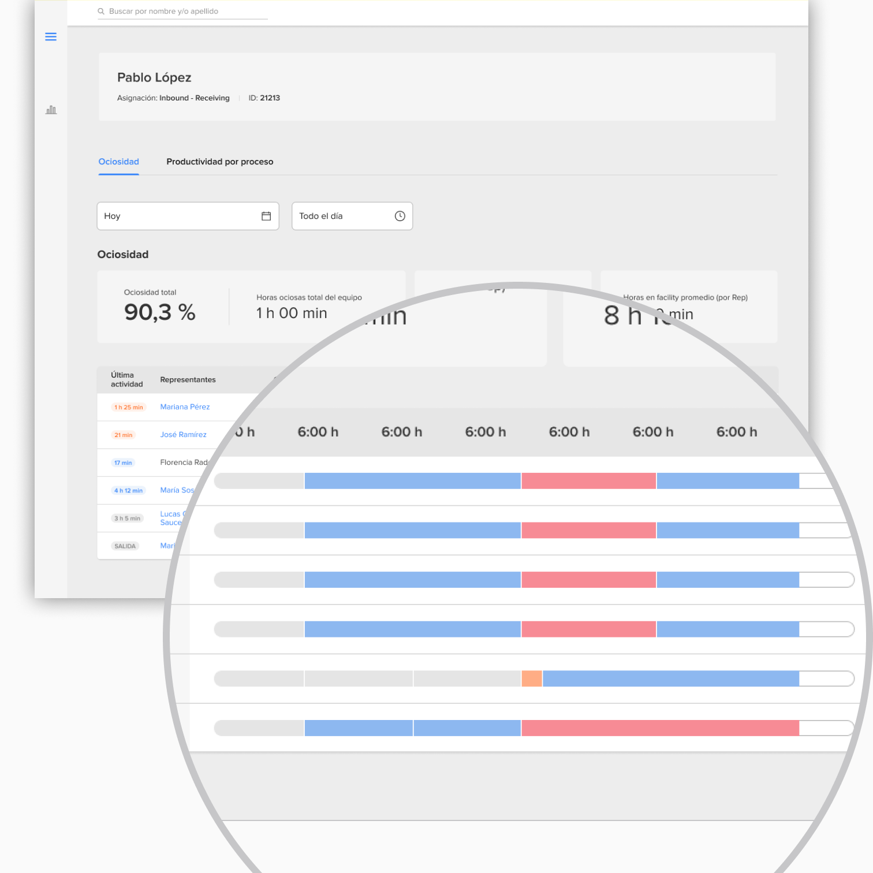Switch to the Ociosidad tab
The image size is (873, 873).
118,162
